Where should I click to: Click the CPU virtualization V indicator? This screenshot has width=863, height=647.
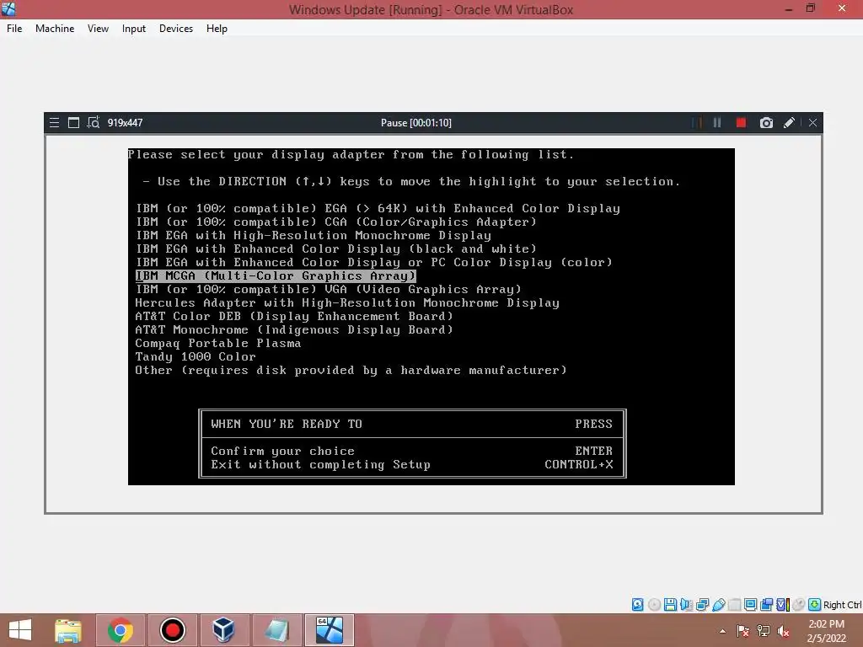tap(783, 605)
